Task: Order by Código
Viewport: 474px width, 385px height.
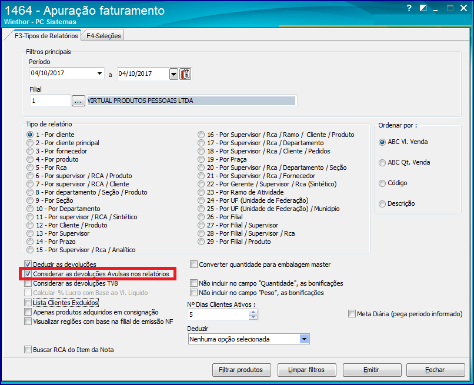Action: pos(382,183)
